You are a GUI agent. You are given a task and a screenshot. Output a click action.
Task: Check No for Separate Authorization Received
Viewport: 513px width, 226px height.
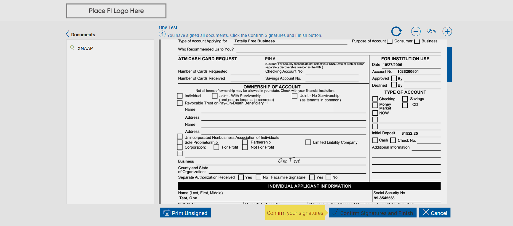pos(259,177)
